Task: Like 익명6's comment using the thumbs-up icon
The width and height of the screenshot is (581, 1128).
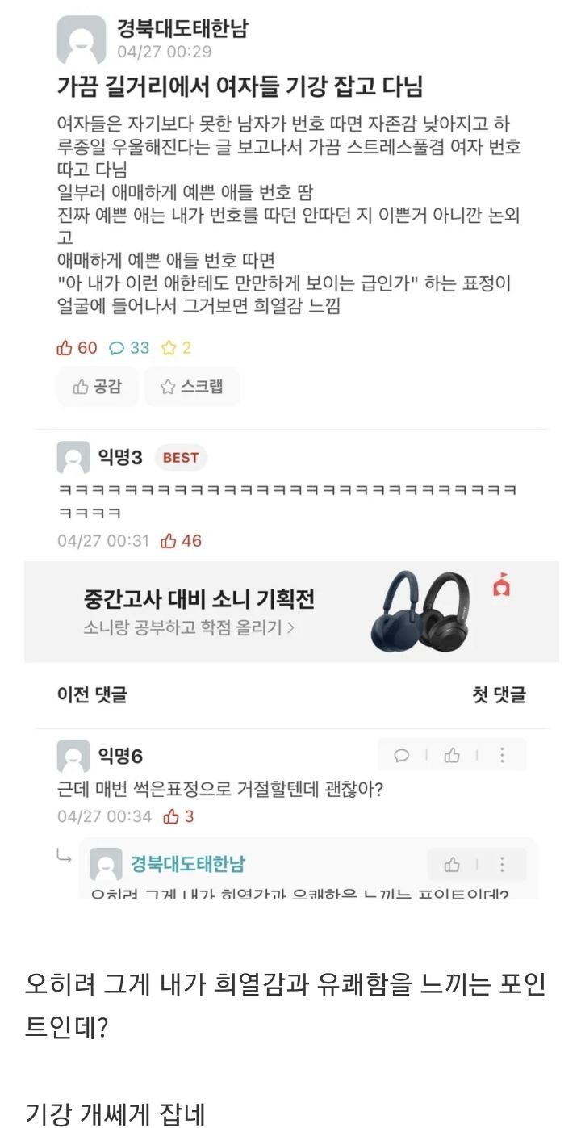Action: click(452, 756)
